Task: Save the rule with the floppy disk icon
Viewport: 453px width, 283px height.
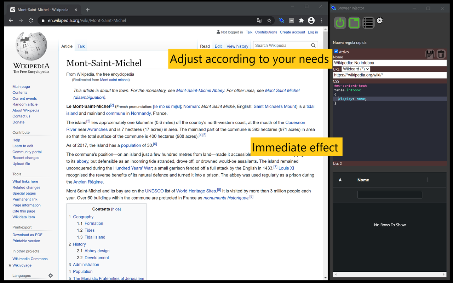Action: pos(430,54)
